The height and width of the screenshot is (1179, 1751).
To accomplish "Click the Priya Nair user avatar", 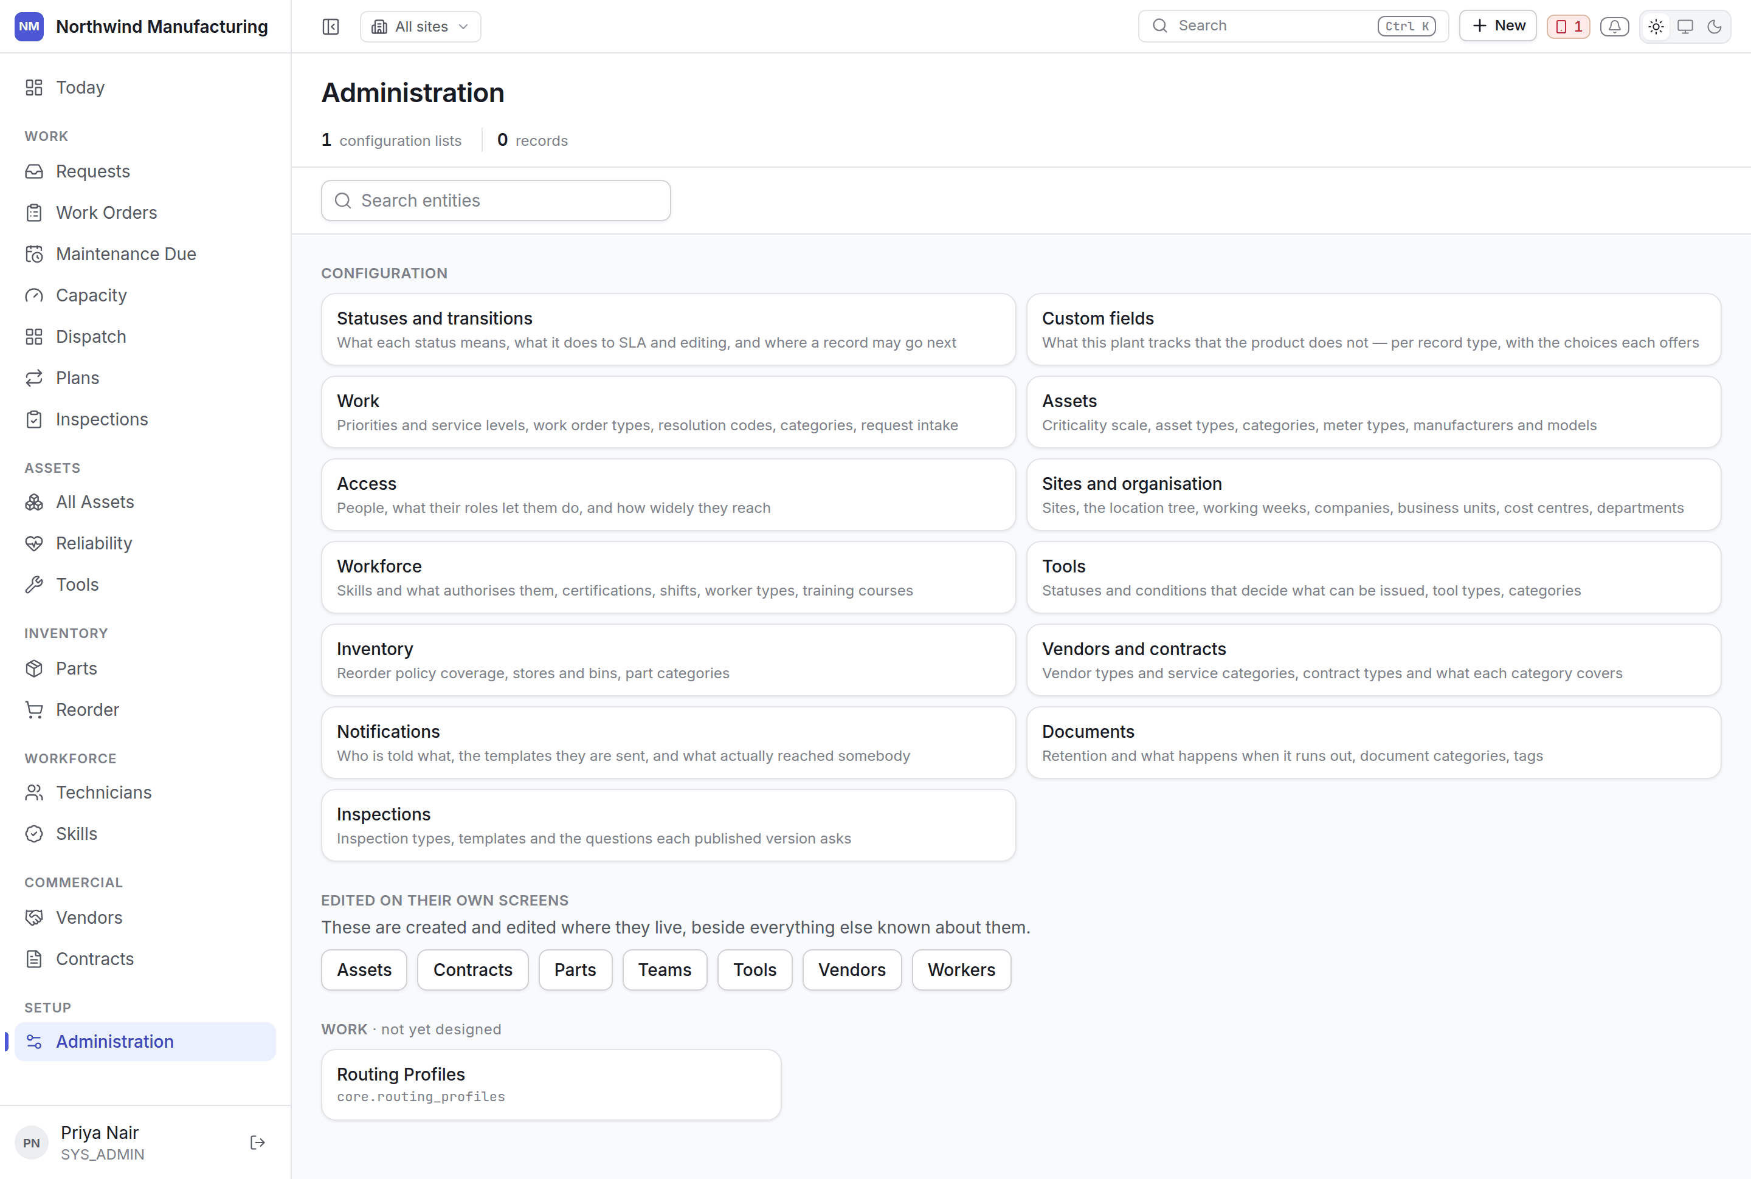I will [32, 1143].
